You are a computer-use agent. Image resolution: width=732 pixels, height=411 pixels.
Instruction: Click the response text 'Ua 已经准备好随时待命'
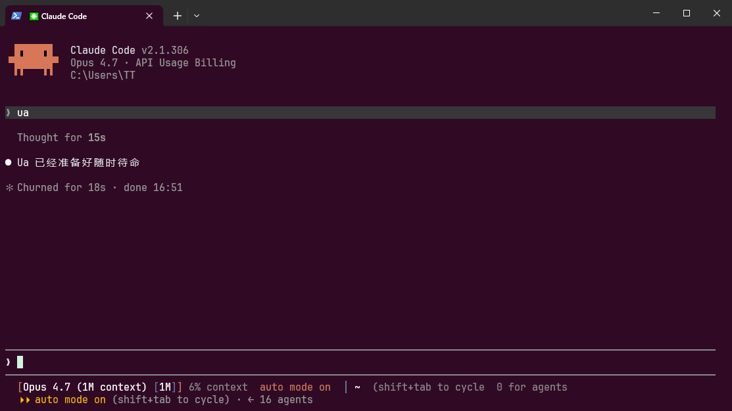click(x=78, y=163)
